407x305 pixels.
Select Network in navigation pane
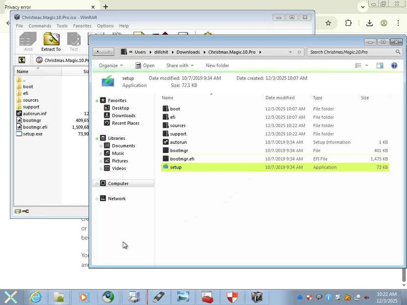(x=116, y=199)
